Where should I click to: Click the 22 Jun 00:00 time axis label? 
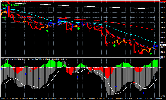pos(52,98)
